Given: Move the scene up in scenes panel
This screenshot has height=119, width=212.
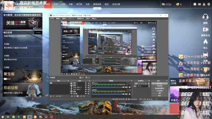Looking at the screenshot, I should (57, 96).
